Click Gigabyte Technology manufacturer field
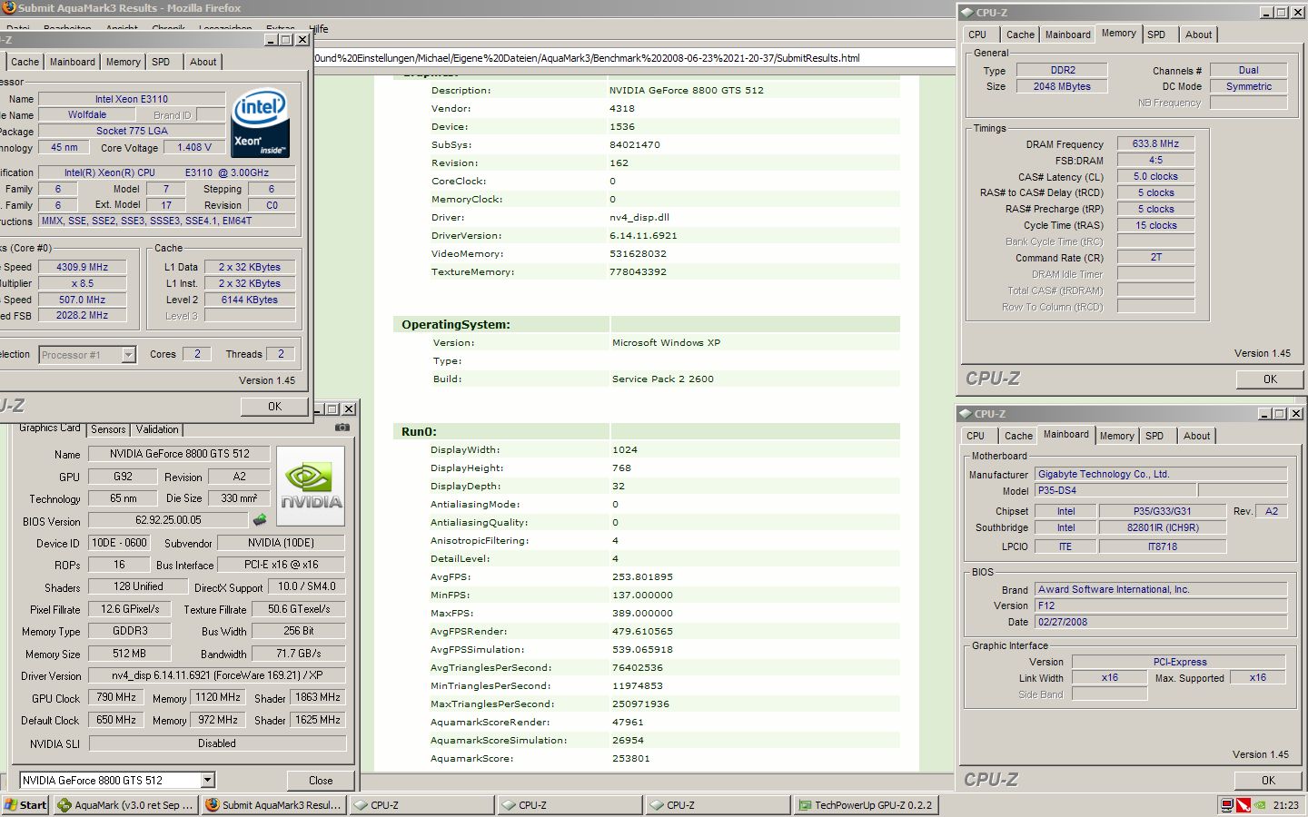Image resolution: width=1308 pixels, height=817 pixels. [x=1161, y=474]
